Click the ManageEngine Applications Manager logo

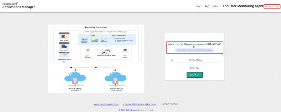(x=19, y=5)
